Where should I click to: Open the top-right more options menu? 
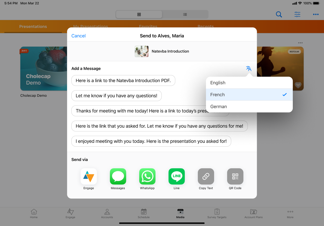tap(316, 14)
